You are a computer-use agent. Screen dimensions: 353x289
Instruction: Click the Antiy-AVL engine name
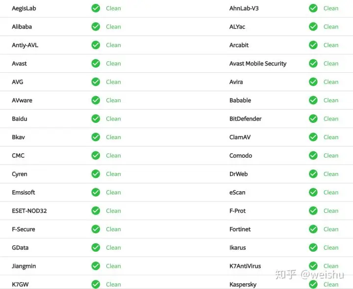click(25, 45)
